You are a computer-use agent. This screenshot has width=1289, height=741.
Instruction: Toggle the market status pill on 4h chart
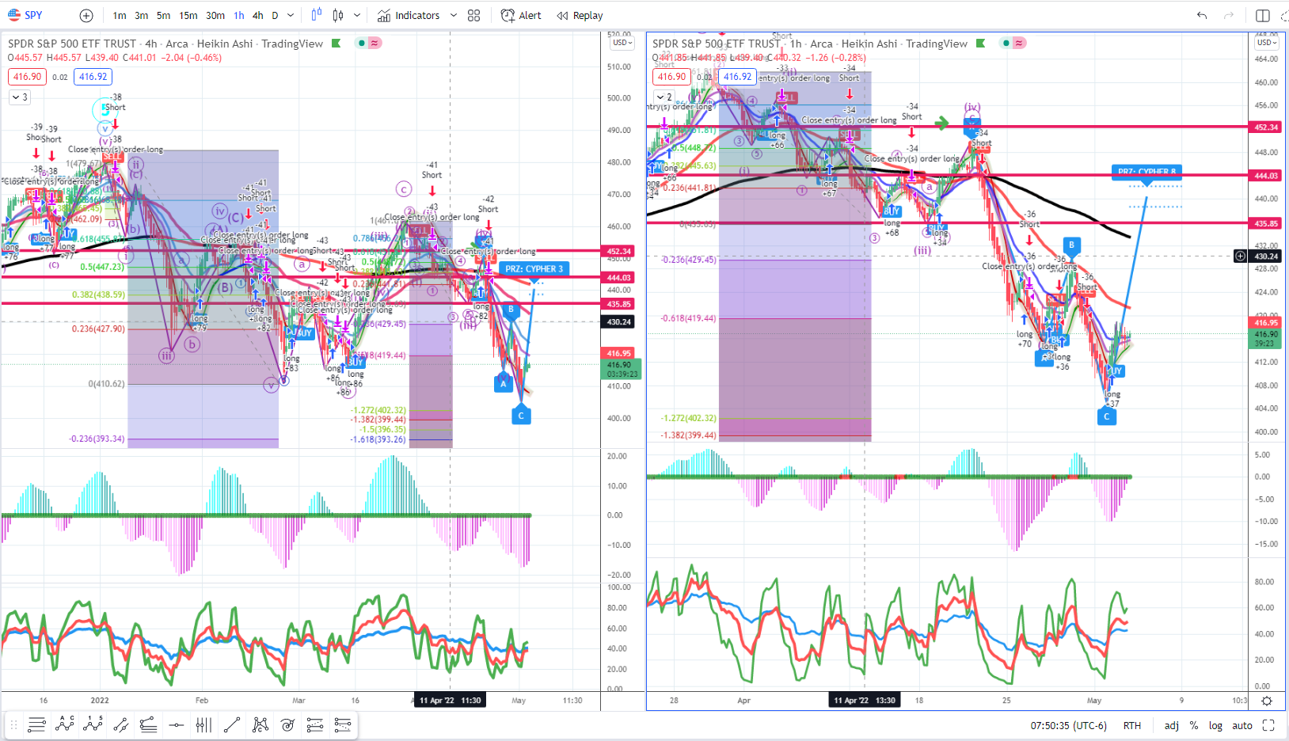tap(368, 43)
